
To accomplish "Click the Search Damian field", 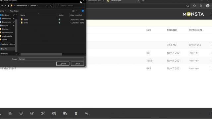I will pyautogui.click(x=70, y=6).
